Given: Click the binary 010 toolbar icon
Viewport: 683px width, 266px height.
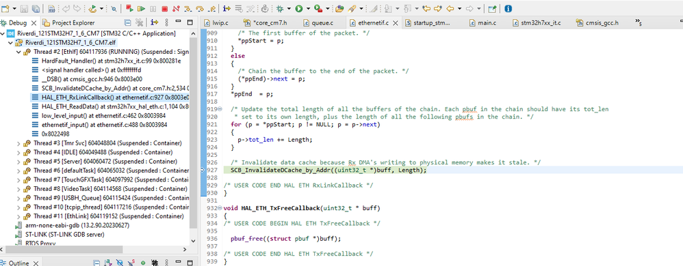Looking at the screenshot, I should click(x=51, y=9).
